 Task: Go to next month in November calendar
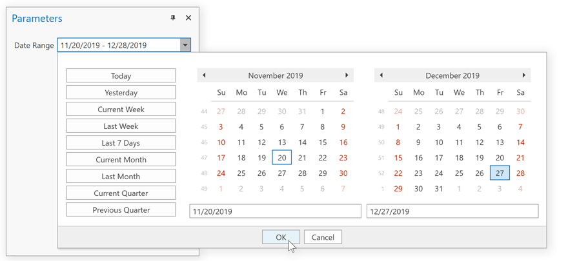(x=347, y=75)
